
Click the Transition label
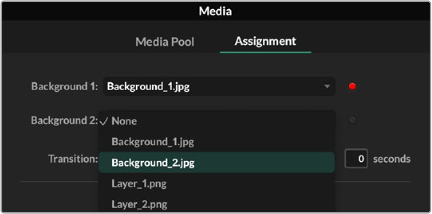click(73, 159)
